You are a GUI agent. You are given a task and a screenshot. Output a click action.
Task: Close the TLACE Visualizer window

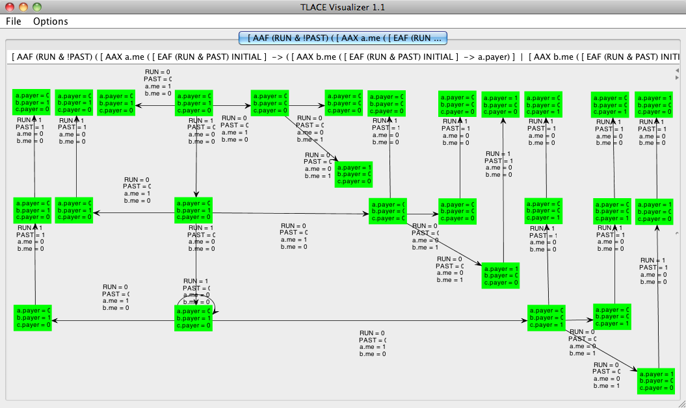(10, 7)
